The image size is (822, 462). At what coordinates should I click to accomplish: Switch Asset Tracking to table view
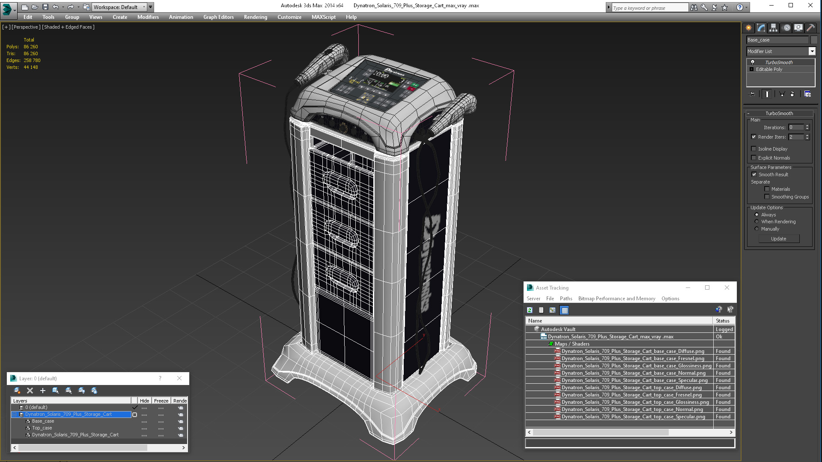click(x=565, y=311)
